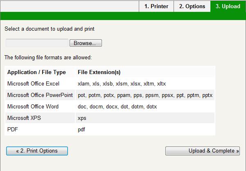Viewport: 246px width, 171px height.
Task: Select the Microsoft Office Excel cell
Action: [x=40, y=83]
